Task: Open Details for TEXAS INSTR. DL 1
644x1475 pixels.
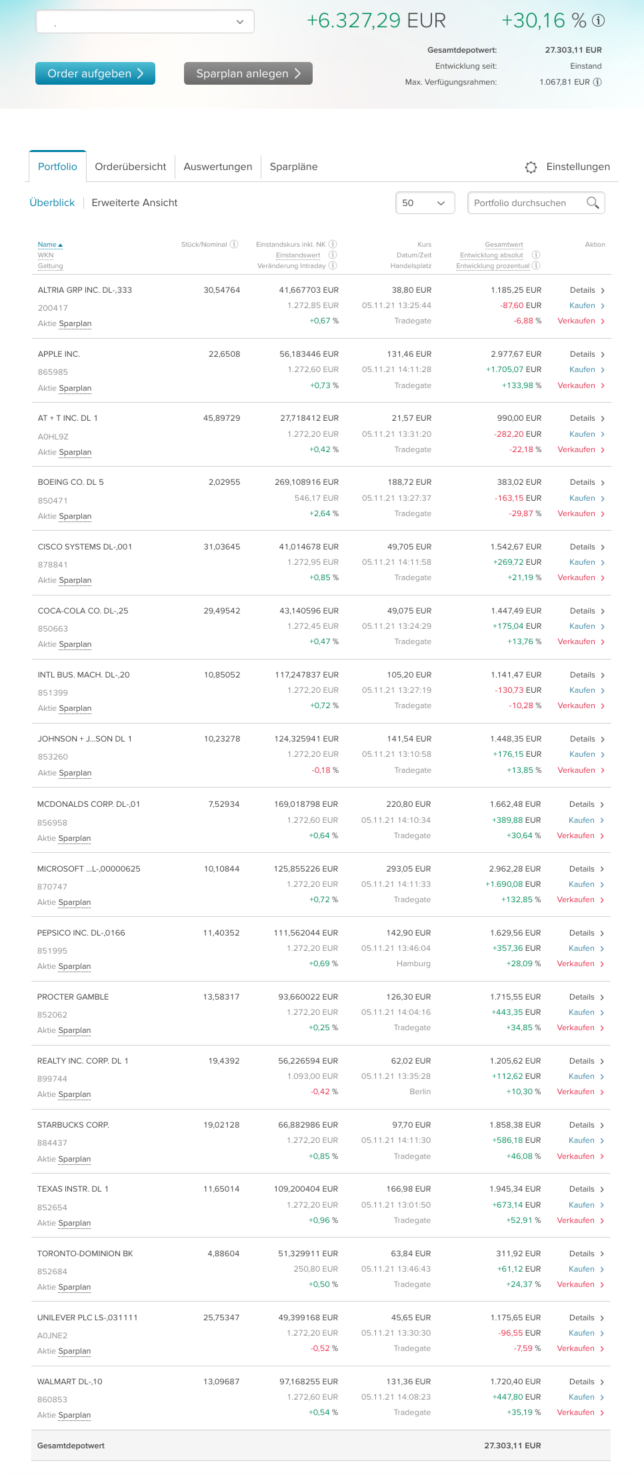Action: [581, 1189]
